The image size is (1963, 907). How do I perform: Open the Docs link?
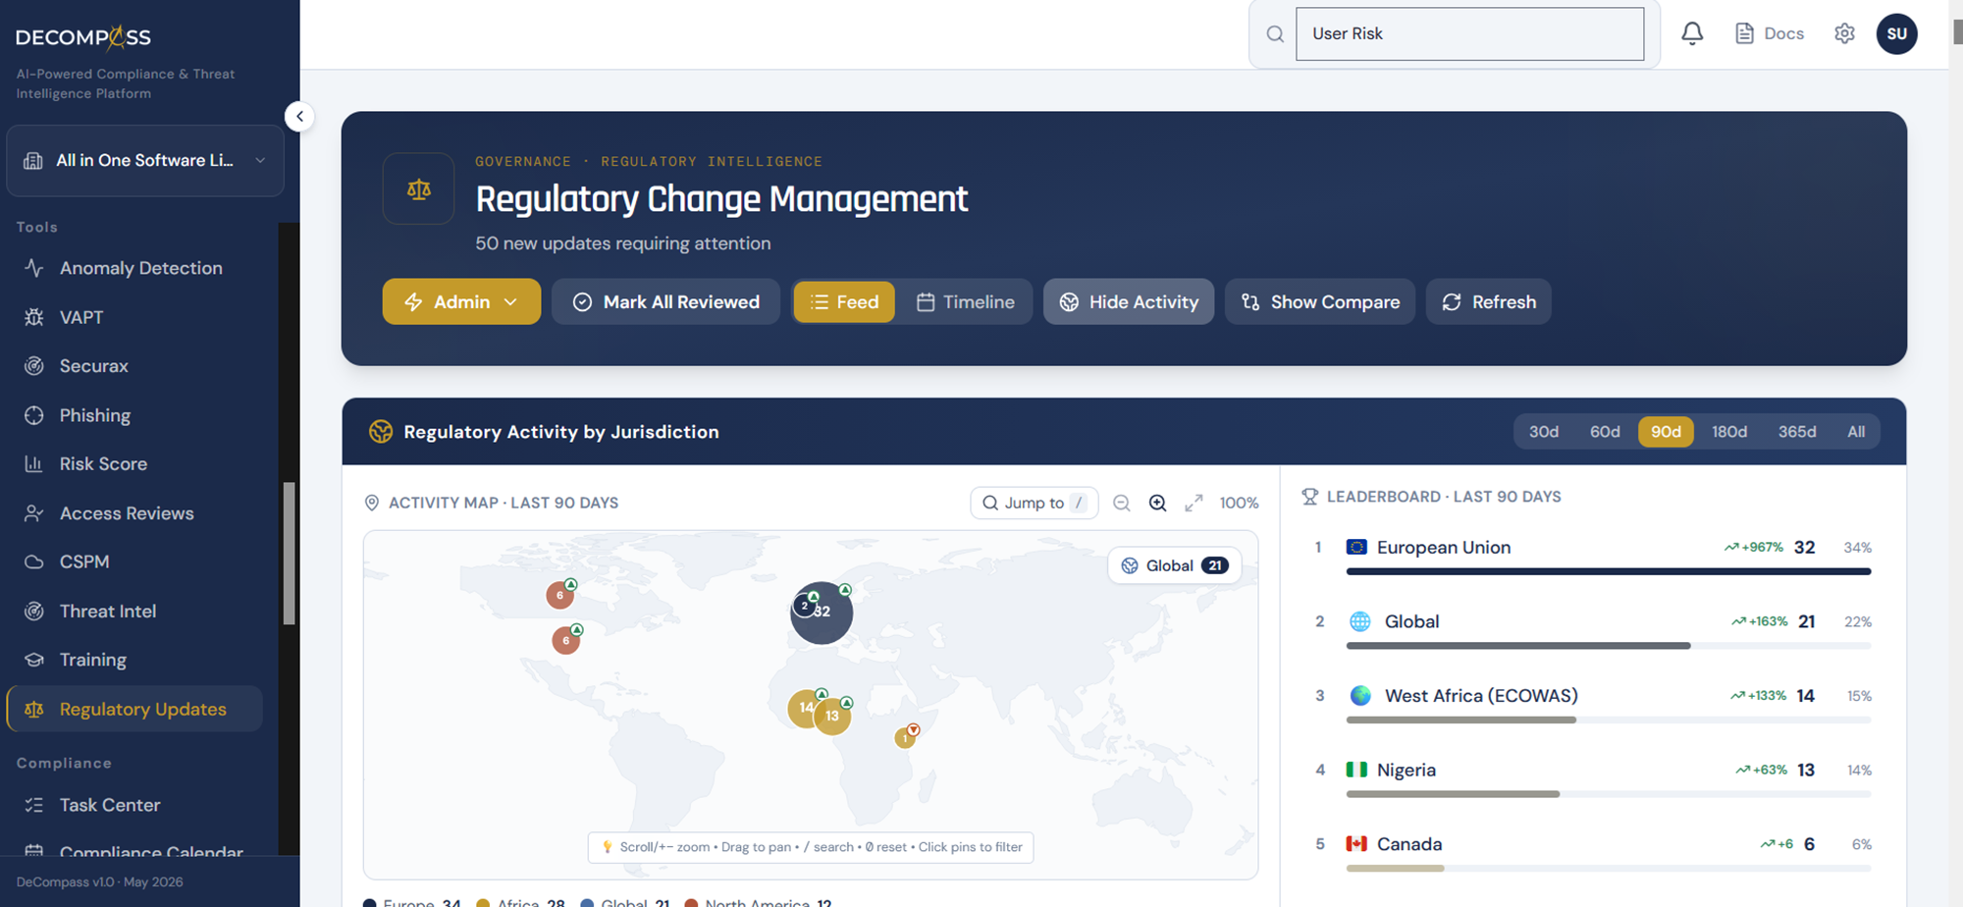[x=1770, y=33]
